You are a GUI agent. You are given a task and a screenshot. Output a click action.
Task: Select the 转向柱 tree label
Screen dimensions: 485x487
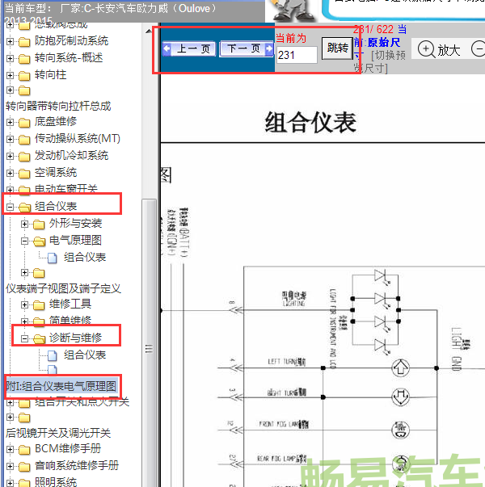pyautogui.click(x=50, y=74)
